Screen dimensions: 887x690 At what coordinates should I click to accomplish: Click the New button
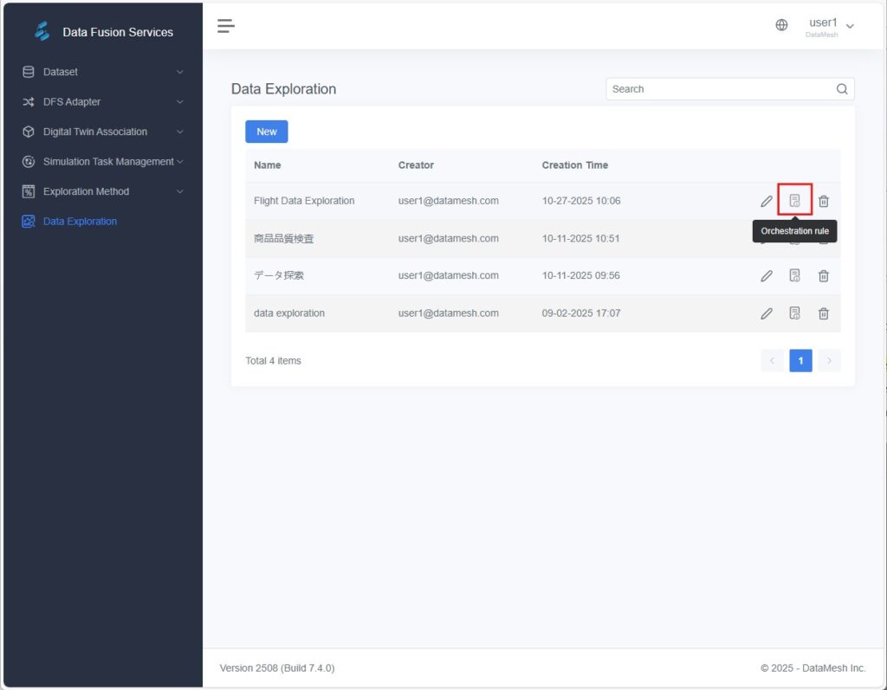tap(267, 132)
